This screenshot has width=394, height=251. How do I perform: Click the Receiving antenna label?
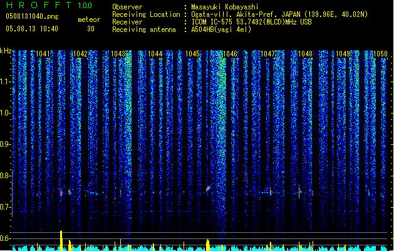tap(144, 29)
